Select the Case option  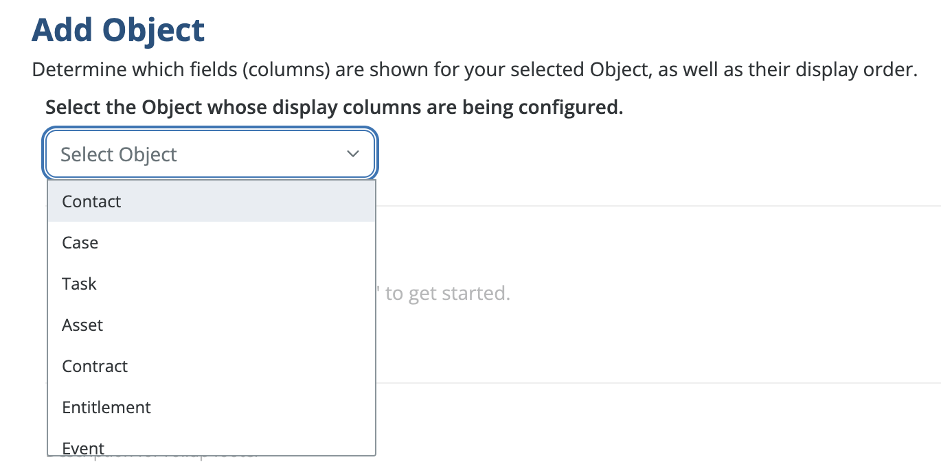(80, 242)
